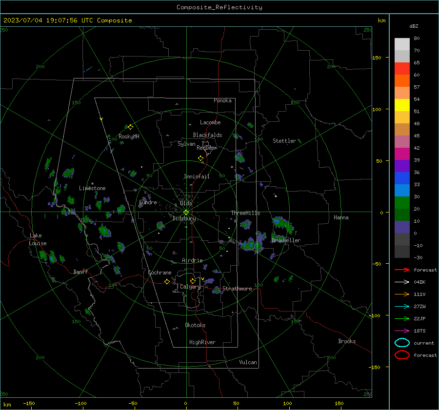
Task: Click the Lacombe town label
Action: [210, 122]
